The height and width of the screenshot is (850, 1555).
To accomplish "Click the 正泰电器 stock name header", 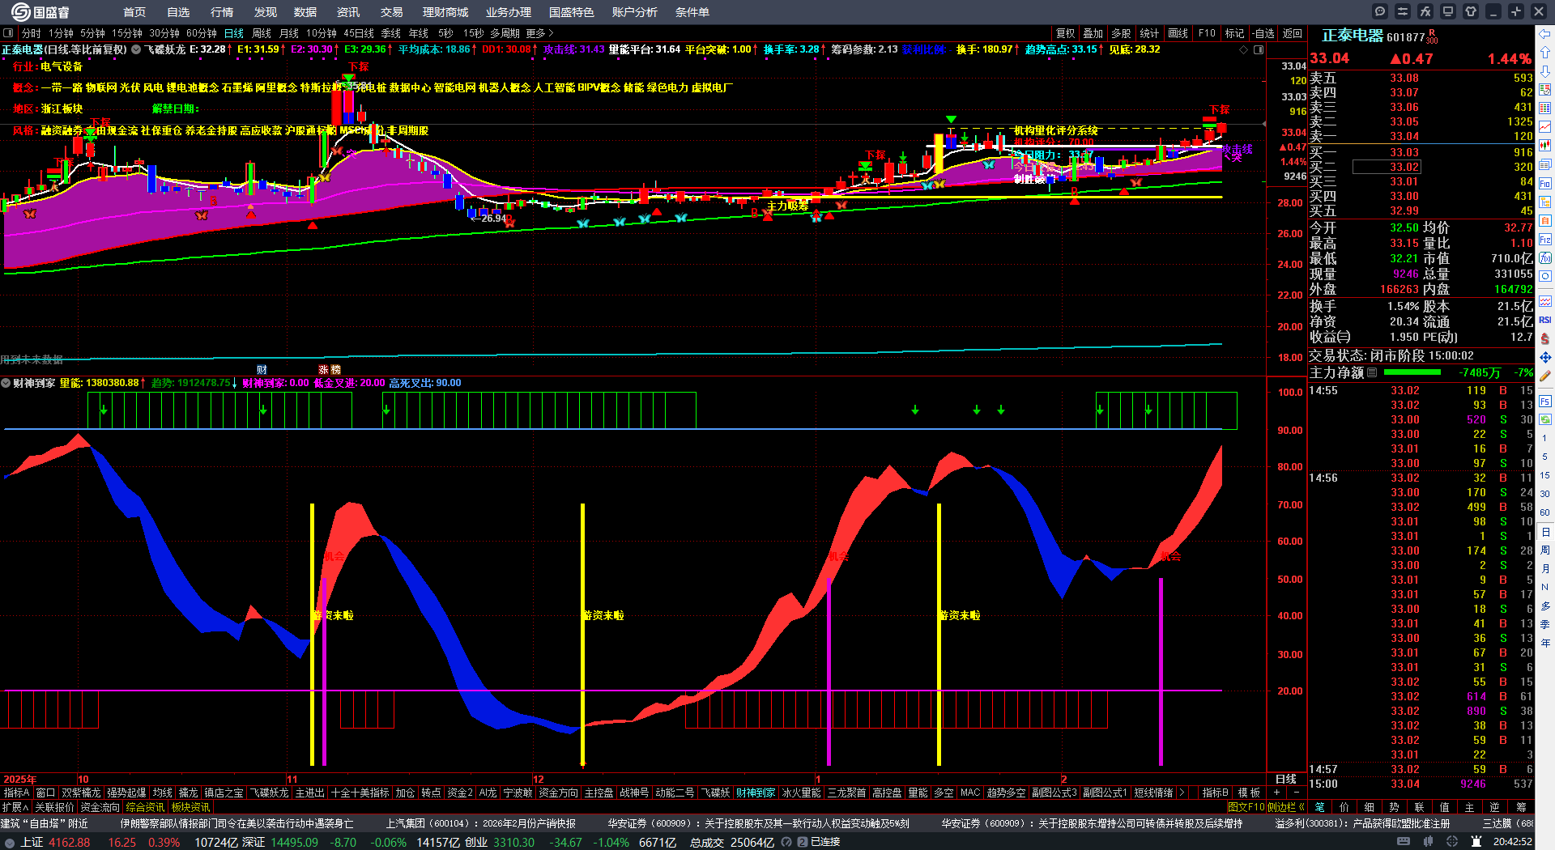I will 1353,36.
